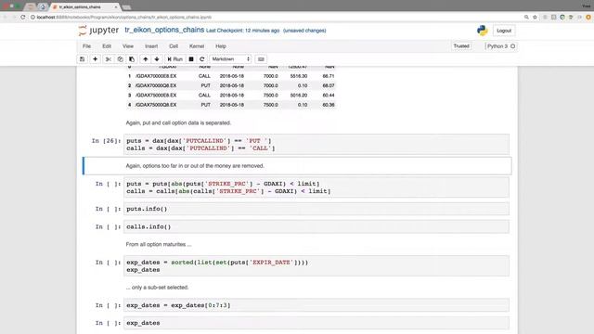The image size is (594, 334).
Task: Paste cells below
Action: (x=132, y=59)
